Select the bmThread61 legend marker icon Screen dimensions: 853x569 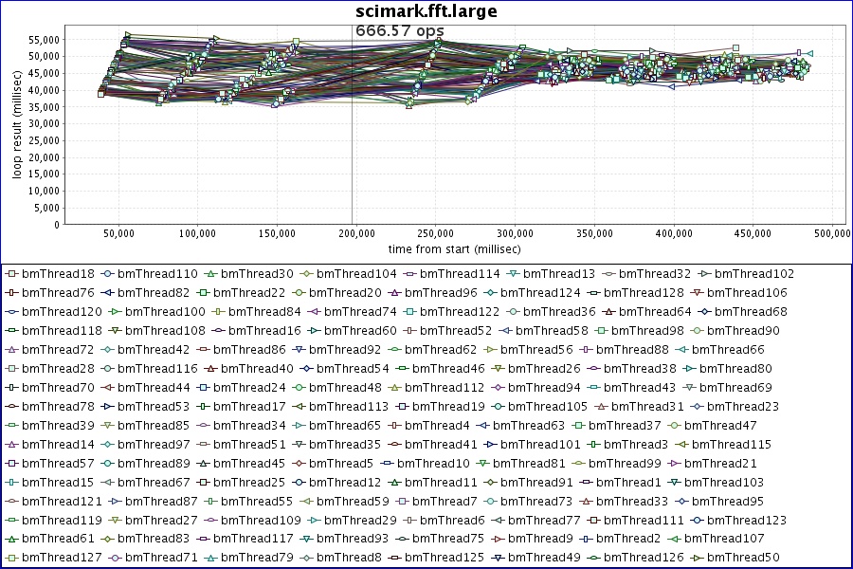tap(12, 539)
